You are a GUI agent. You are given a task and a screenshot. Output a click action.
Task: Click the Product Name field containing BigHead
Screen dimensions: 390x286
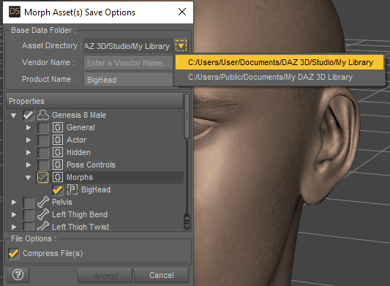click(x=128, y=80)
